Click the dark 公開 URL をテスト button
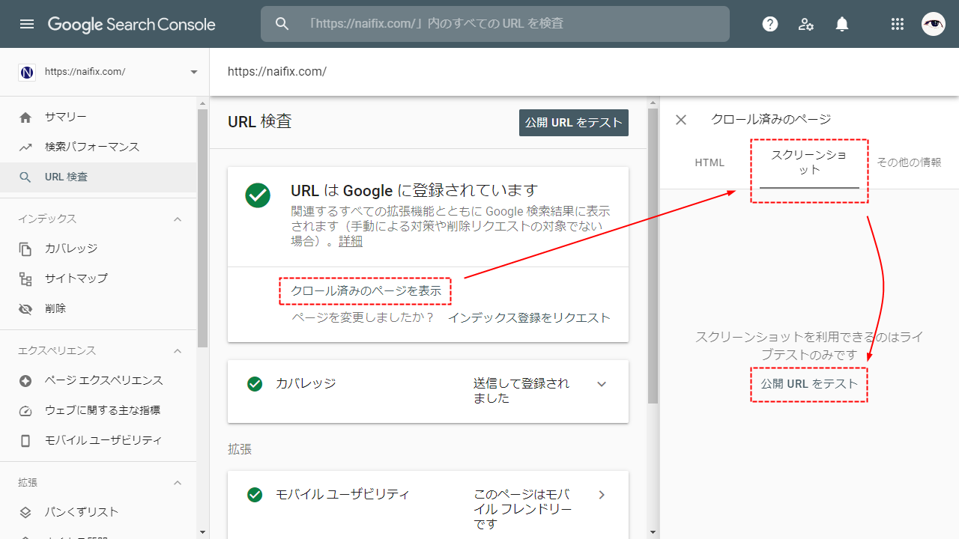 [574, 123]
